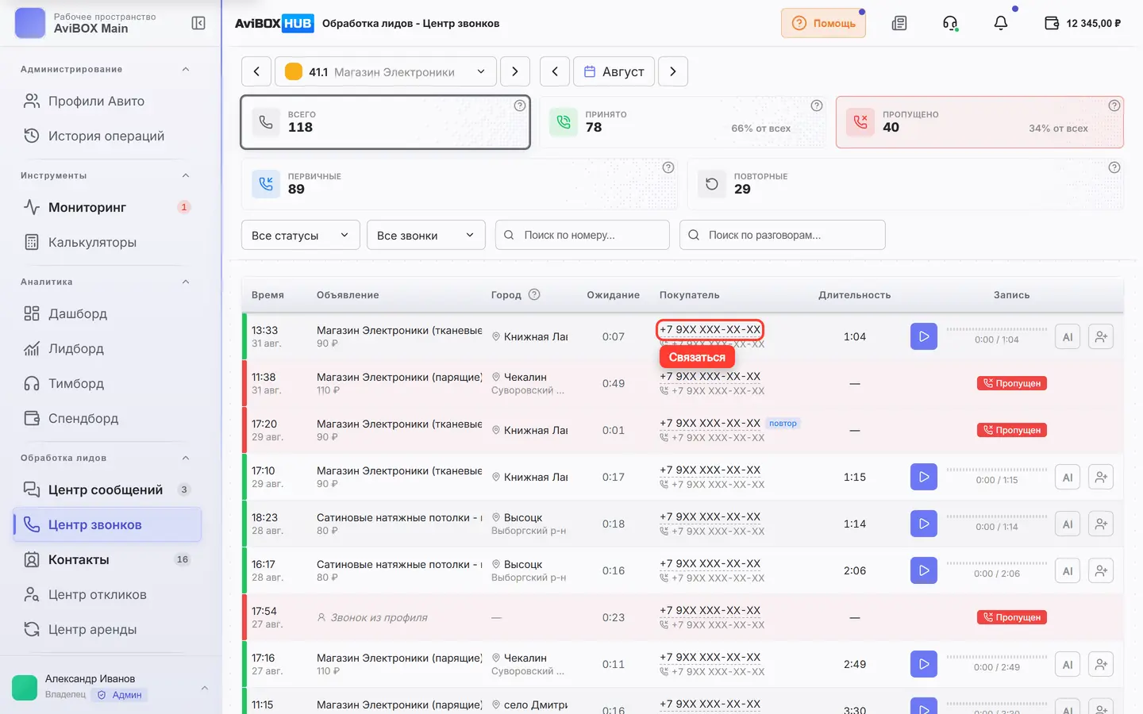
Task: Collapse the sidebar with the panel icon
Action: pos(198,23)
